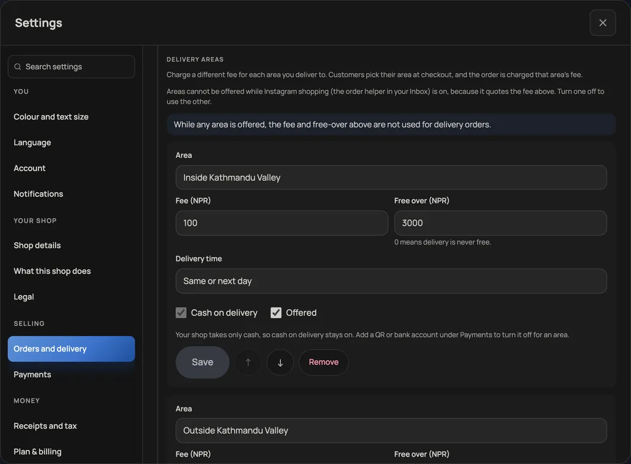Remove the Inside Kathmandu Valley area
Viewport: 631px width, 464px height.
pyautogui.click(x=323, y=362)
